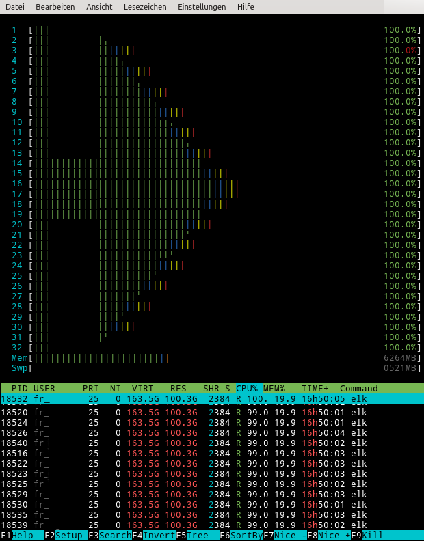Sort by the CPU% column header
The height and width of the screenshot is (541, 424).
coord(247,388)
